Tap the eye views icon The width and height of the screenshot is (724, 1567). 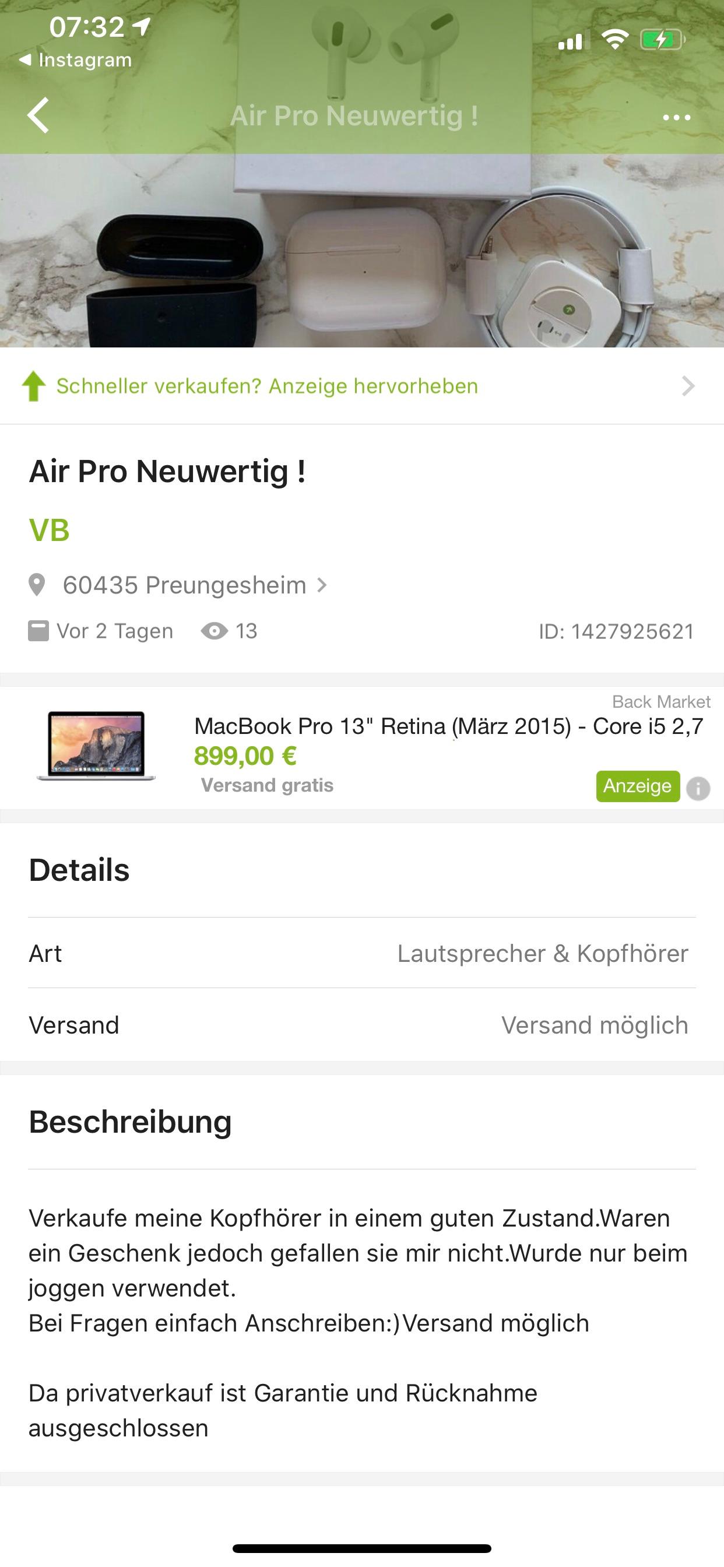click(x=214, y=631)
